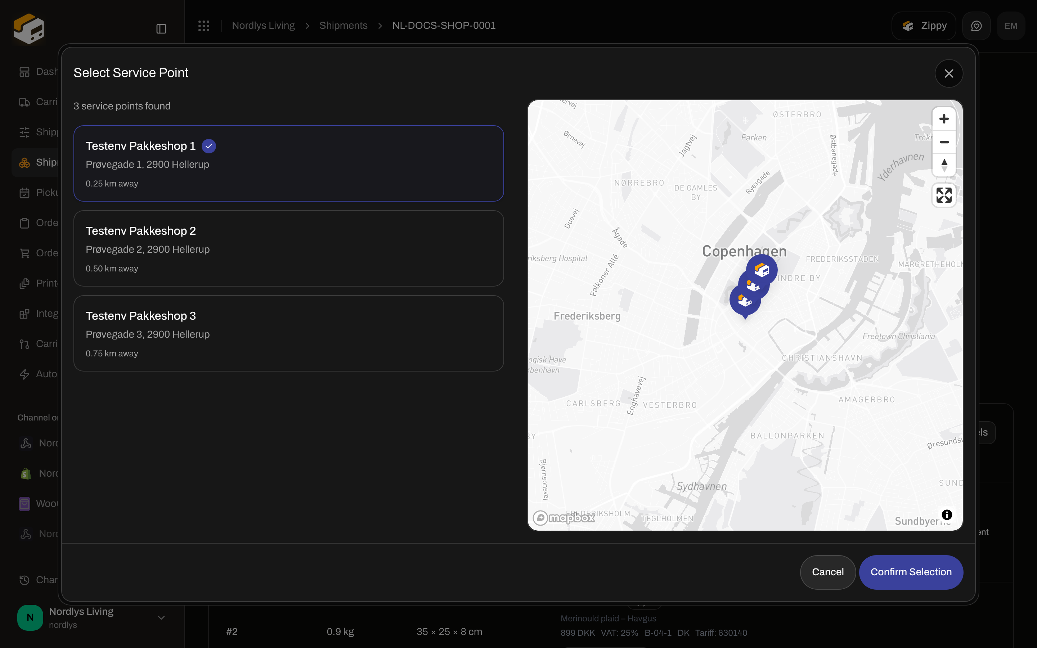Select the Testenv Pakkeshop 1 card
The width and height of the screenshot is (1037, 648).
(288, 163)
